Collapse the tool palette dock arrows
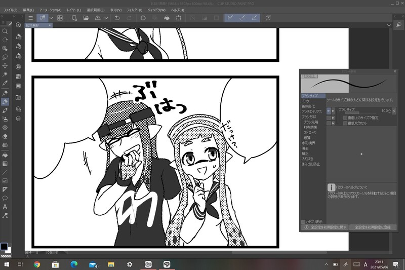Screen dimensions: 405x270 click(x=2, y=16)
